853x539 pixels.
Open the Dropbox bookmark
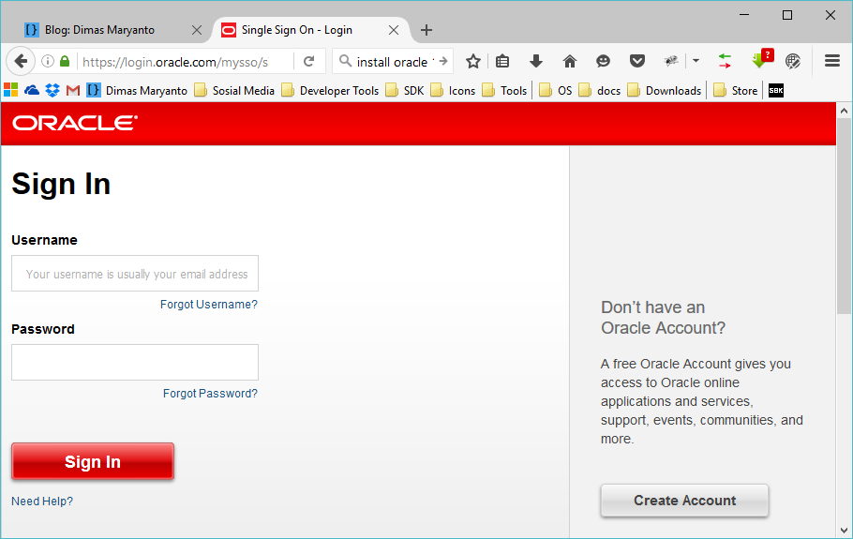click(52, 90)
